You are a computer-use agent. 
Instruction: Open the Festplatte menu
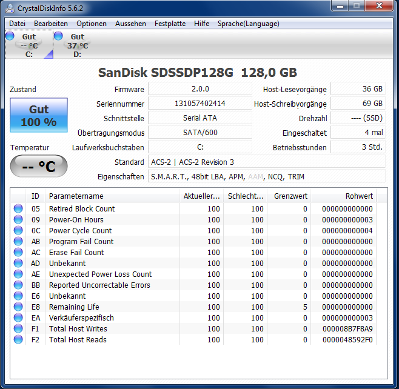click(170, 24)
